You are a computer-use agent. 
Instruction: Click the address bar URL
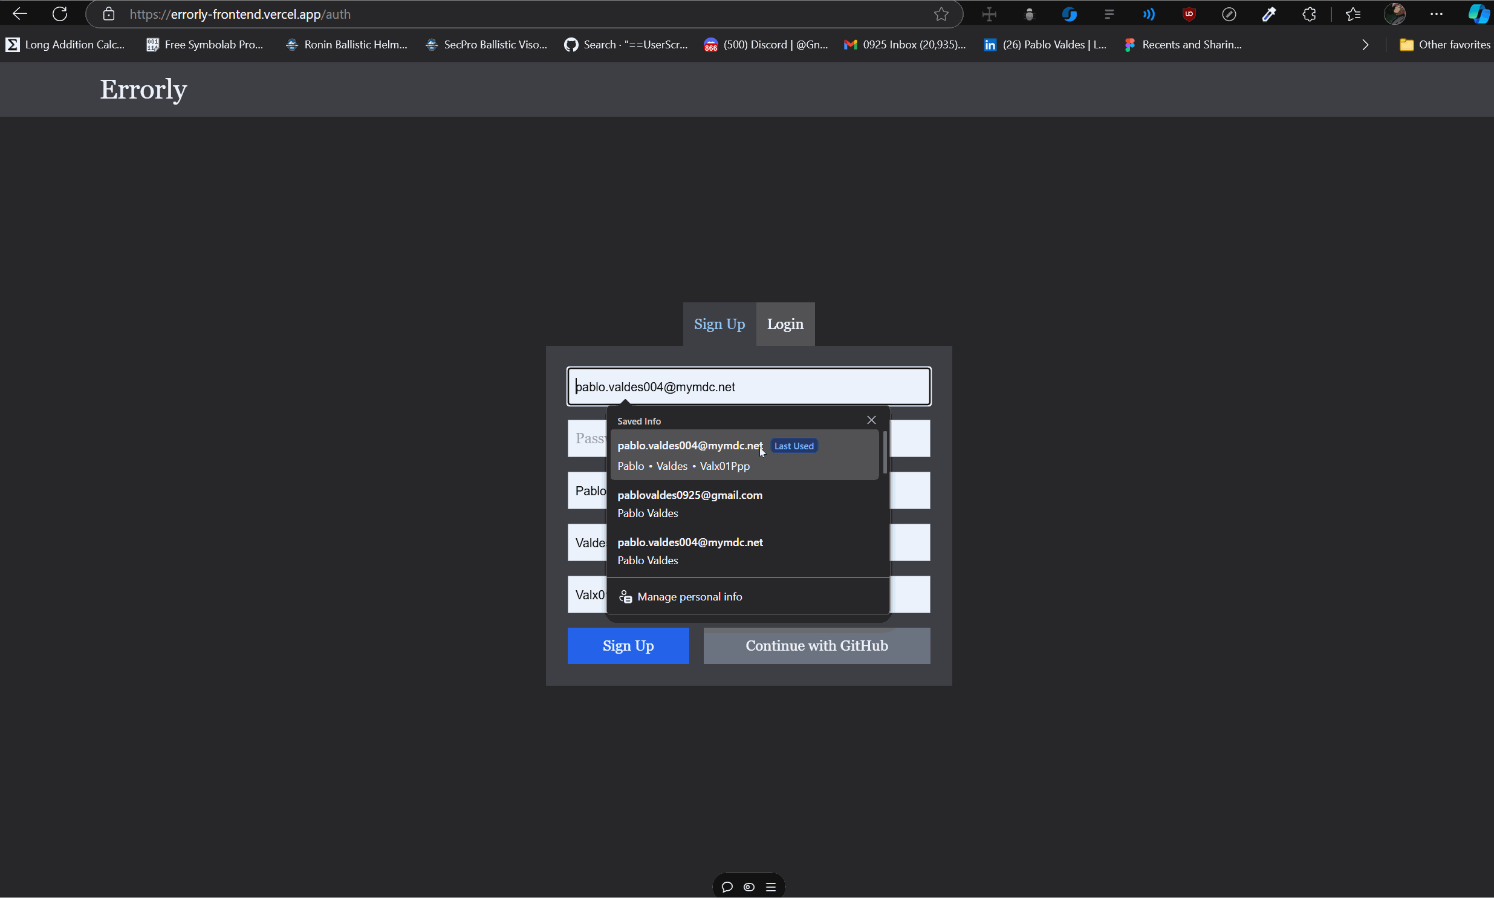pos(240,14)
